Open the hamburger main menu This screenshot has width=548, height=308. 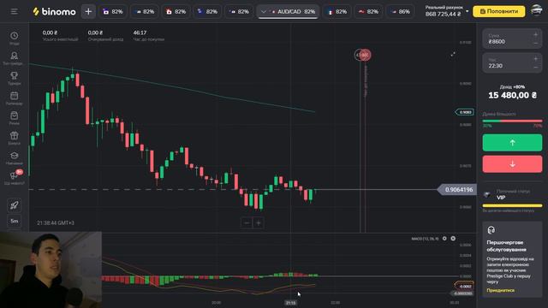point(14,11)
